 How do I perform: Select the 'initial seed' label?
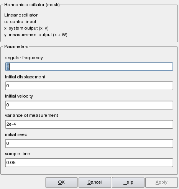[x=16, y=134]
